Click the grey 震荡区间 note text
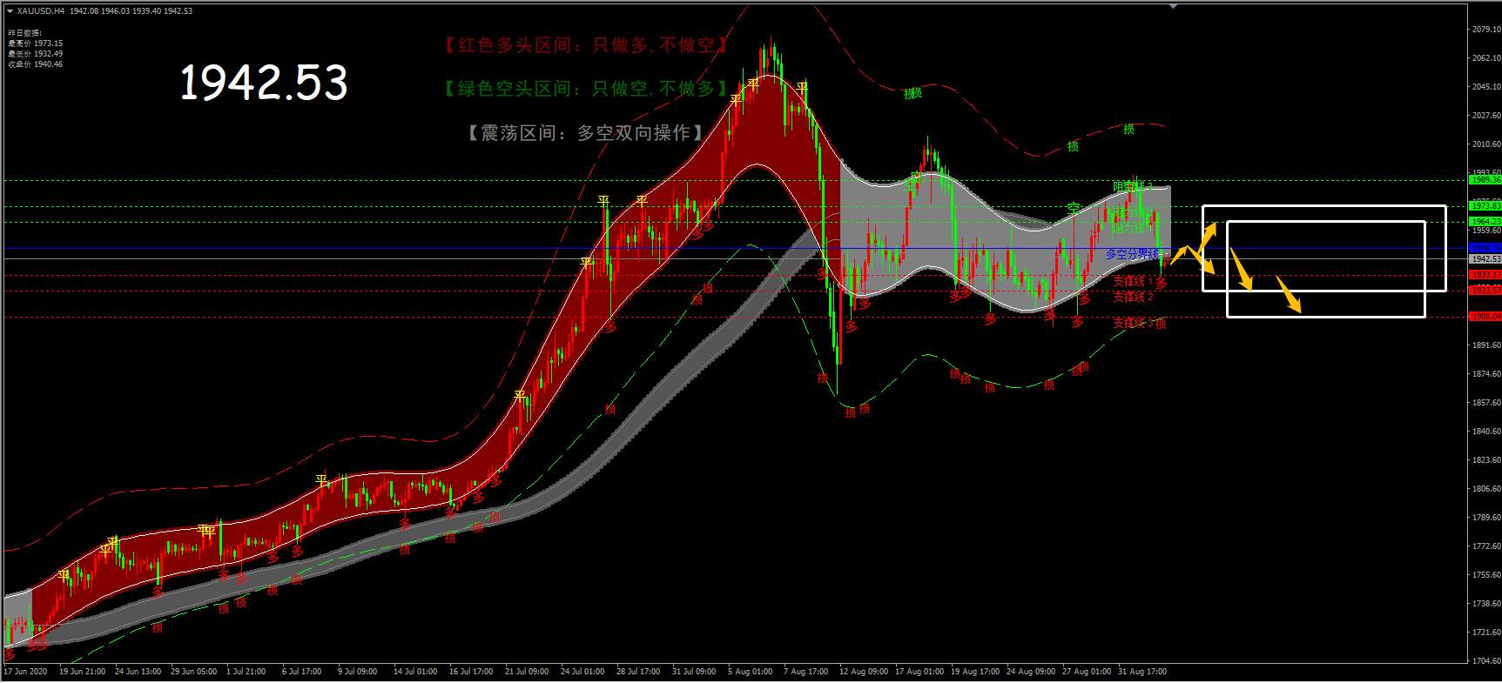The width and height of the screenshot is (1502, 683). click(585, 133)
